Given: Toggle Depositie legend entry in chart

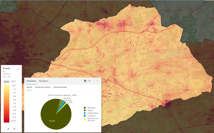Looking at the screenshot, I should 90,108.
